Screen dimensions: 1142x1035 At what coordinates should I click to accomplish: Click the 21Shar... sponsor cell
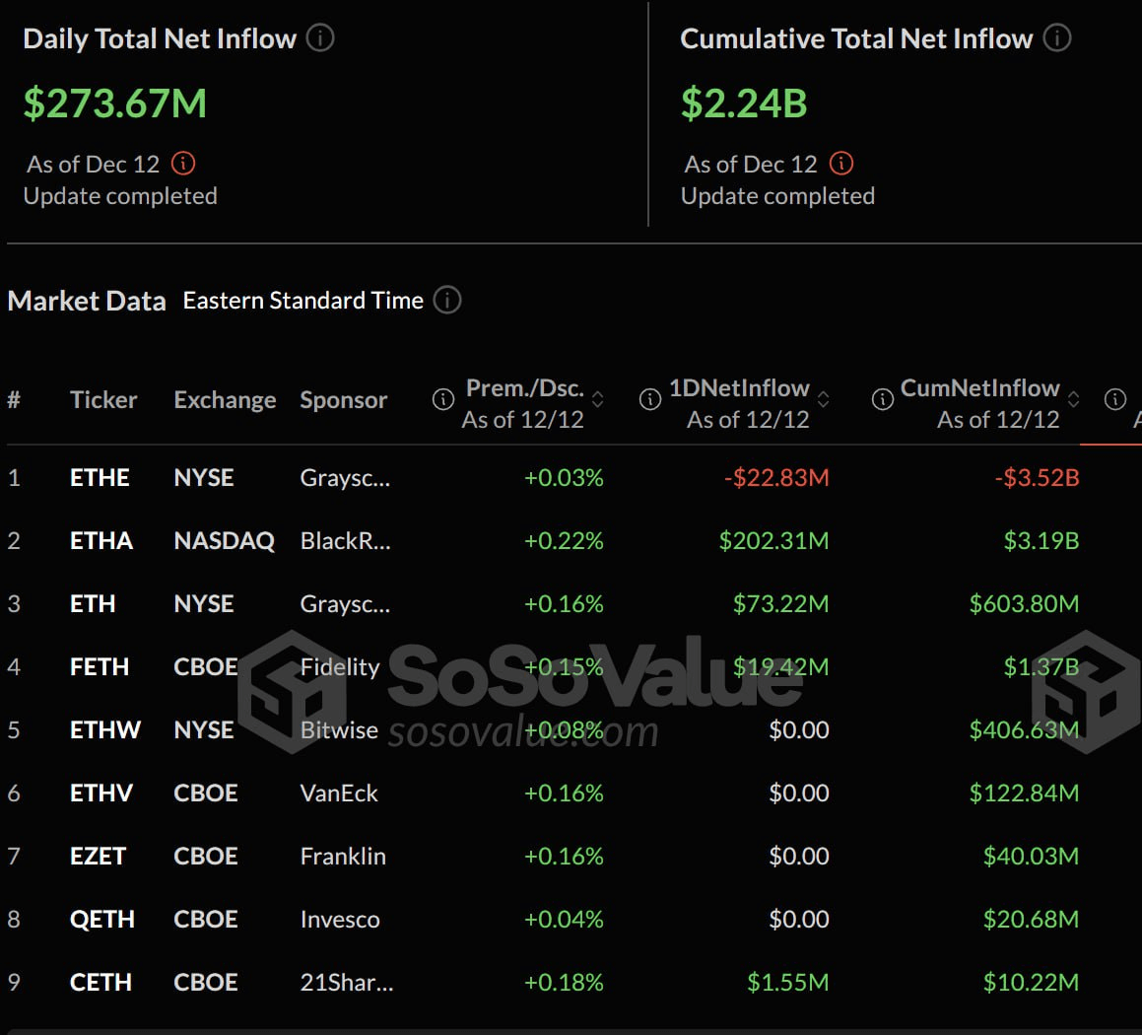(x=347, y=983)
